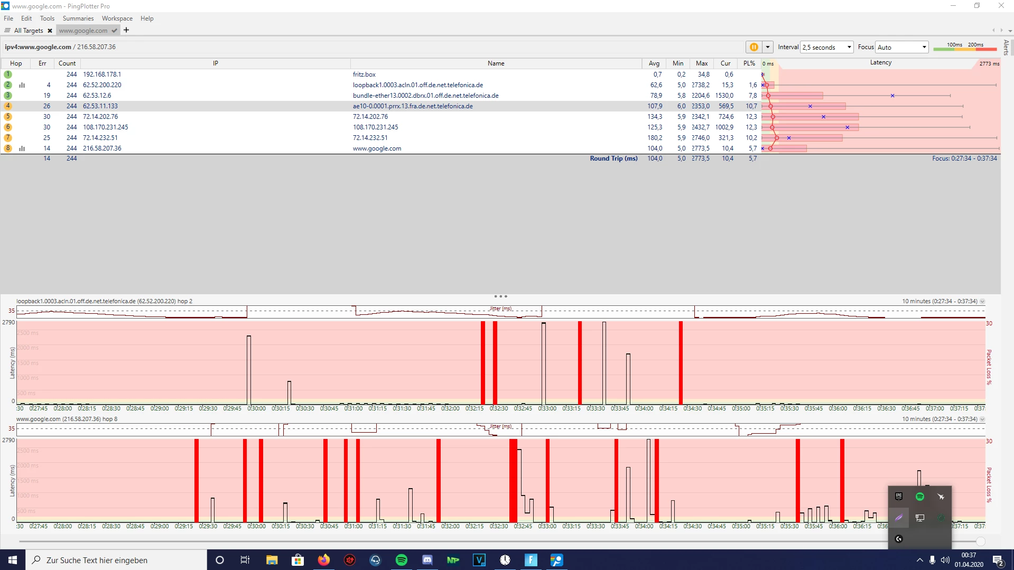Toggle the timeline graph icon for hop 8

click(22, 148)
